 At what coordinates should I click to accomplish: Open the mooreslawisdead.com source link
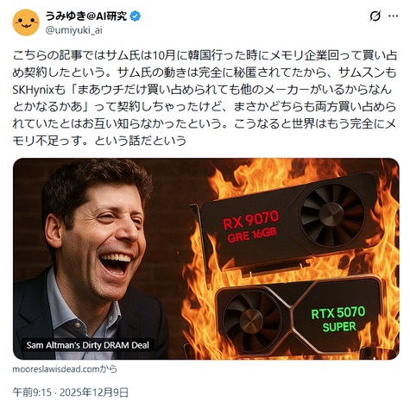click(65, 369)
